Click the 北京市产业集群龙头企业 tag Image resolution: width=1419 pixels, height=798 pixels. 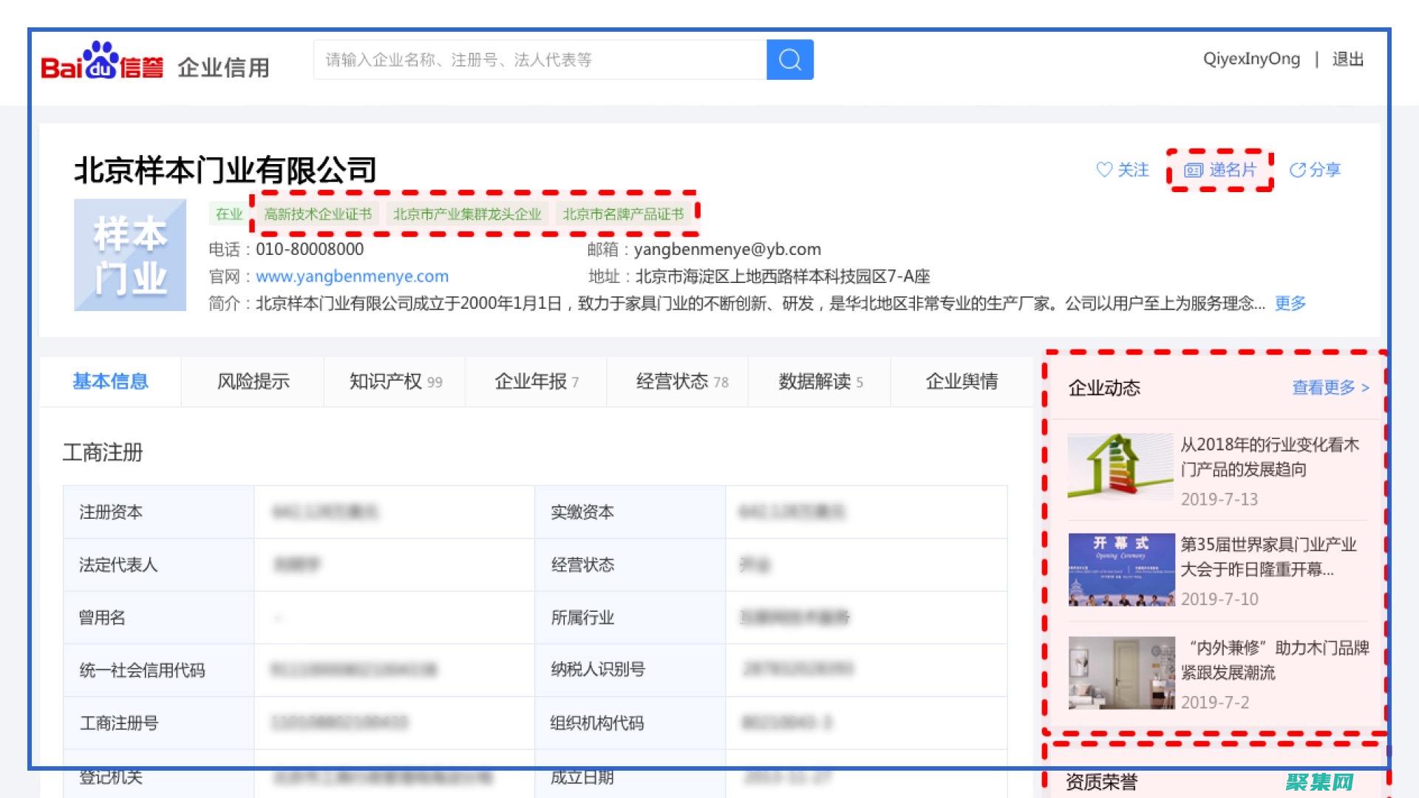coord(471,214)
